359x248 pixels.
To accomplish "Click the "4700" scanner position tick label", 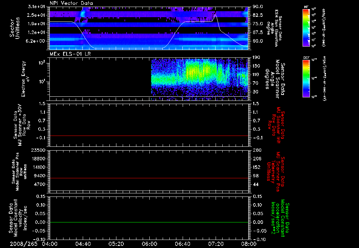I will (40, 184).
